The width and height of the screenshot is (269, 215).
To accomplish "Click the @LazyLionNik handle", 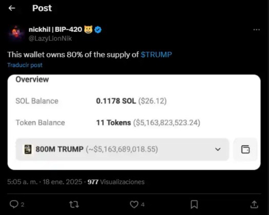I will click(x=50, y=38).
